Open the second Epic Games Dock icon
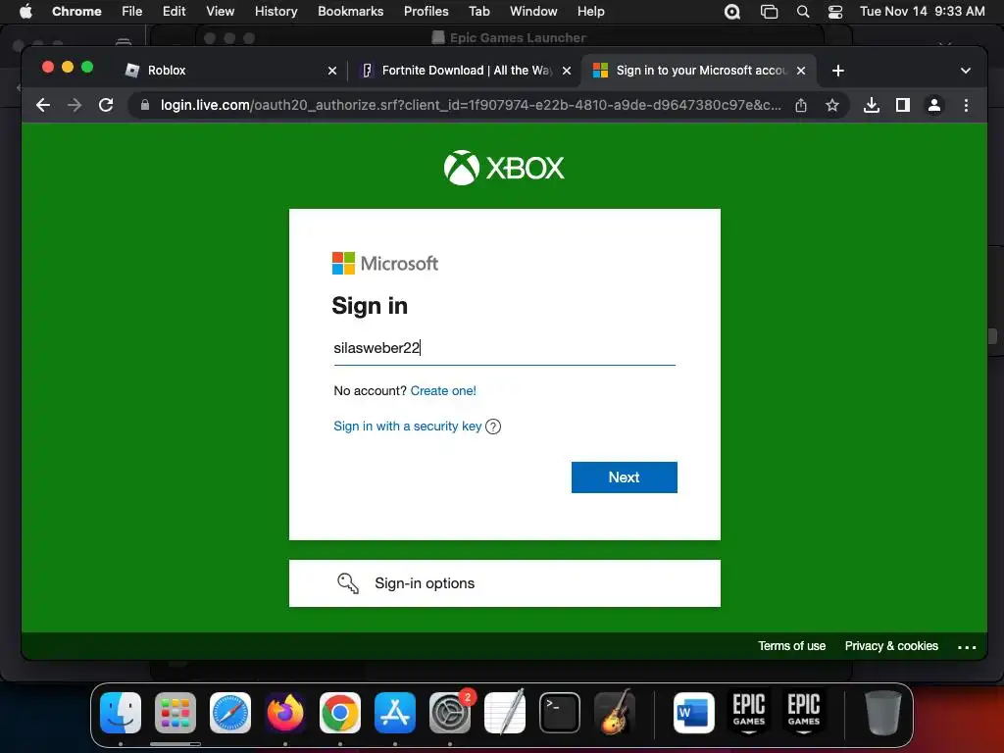Viewport: 1004px width, 753px height. 804,711
